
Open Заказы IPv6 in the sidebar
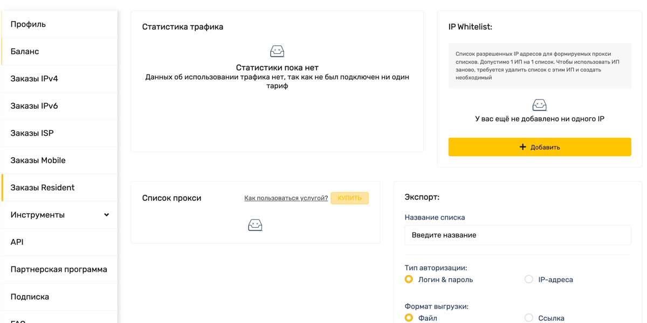34,106
